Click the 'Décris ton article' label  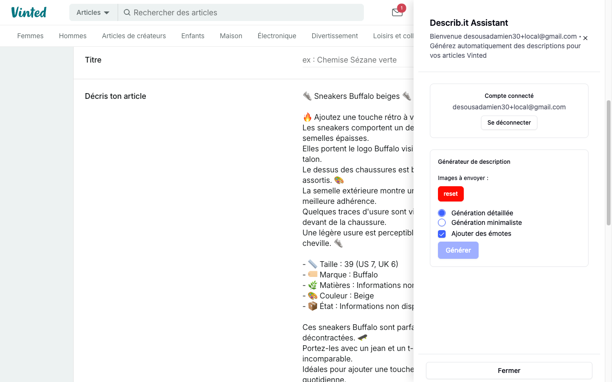115,96
